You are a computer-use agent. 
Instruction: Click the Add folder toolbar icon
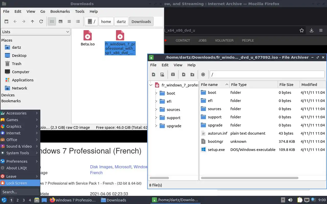pyautogui.click(x=192, y=74)
